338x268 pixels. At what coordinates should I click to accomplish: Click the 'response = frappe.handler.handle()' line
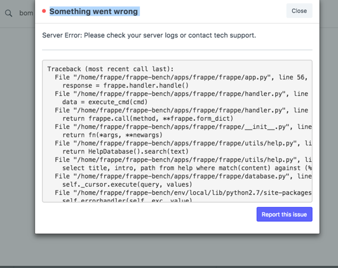(125, 85)
